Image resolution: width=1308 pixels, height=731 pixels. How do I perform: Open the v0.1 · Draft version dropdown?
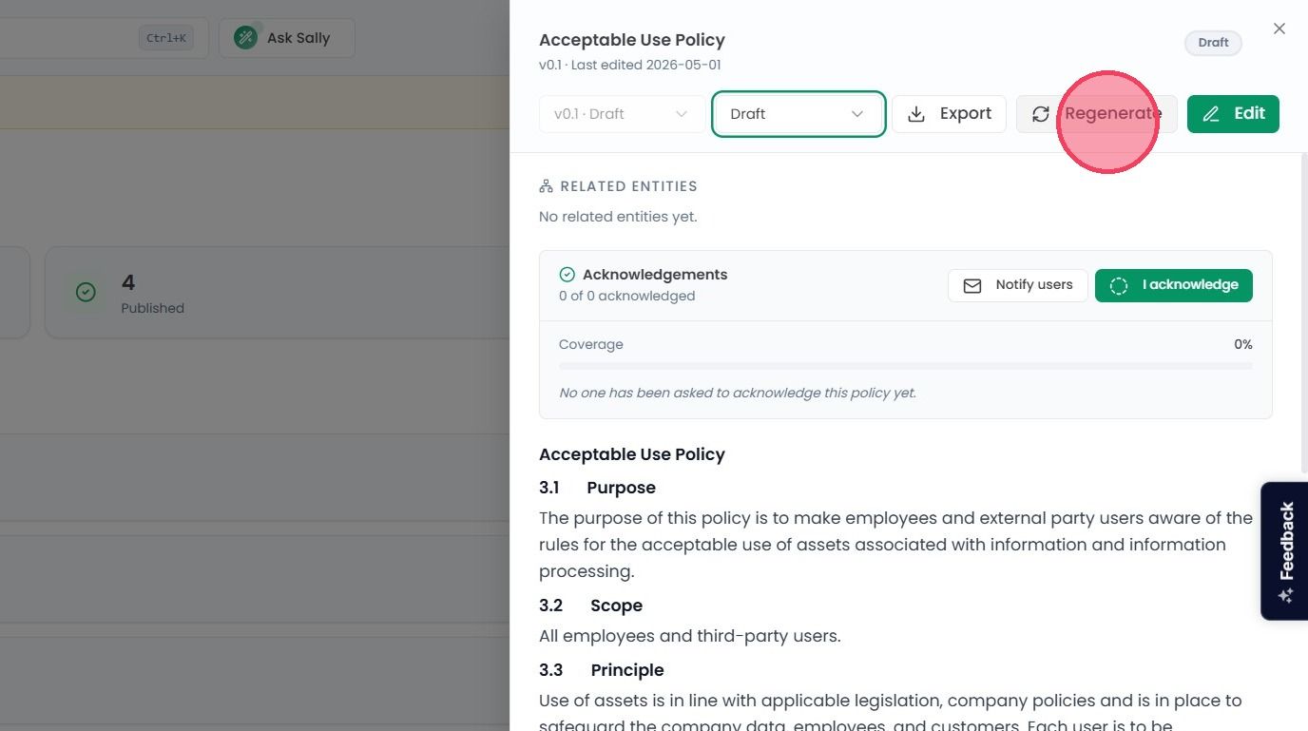pyautogui.click(x=622, y=114)
